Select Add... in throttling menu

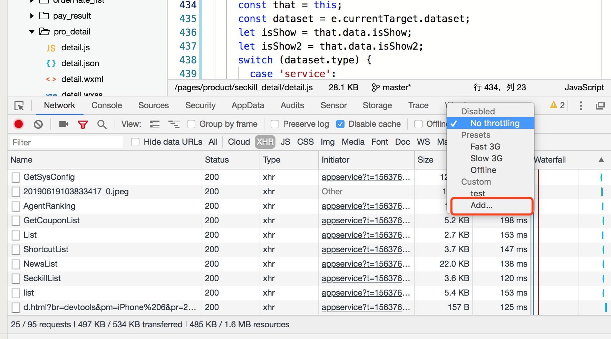[x=482, y=205]
